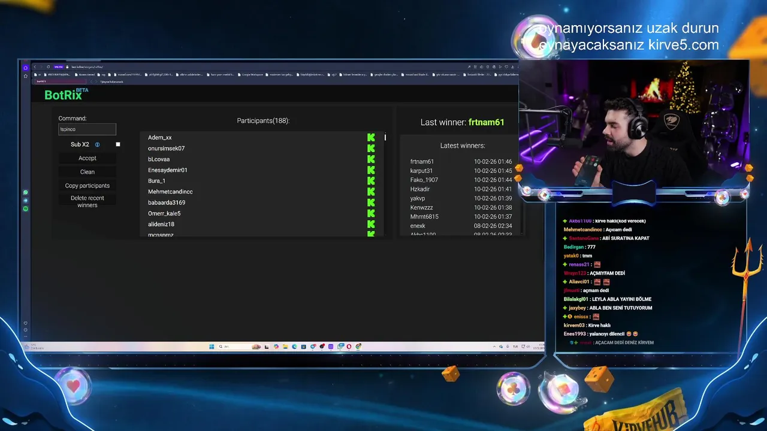Click last winner name frtnam61
This screenshot has width=767, height=431.
click(487, 122)
